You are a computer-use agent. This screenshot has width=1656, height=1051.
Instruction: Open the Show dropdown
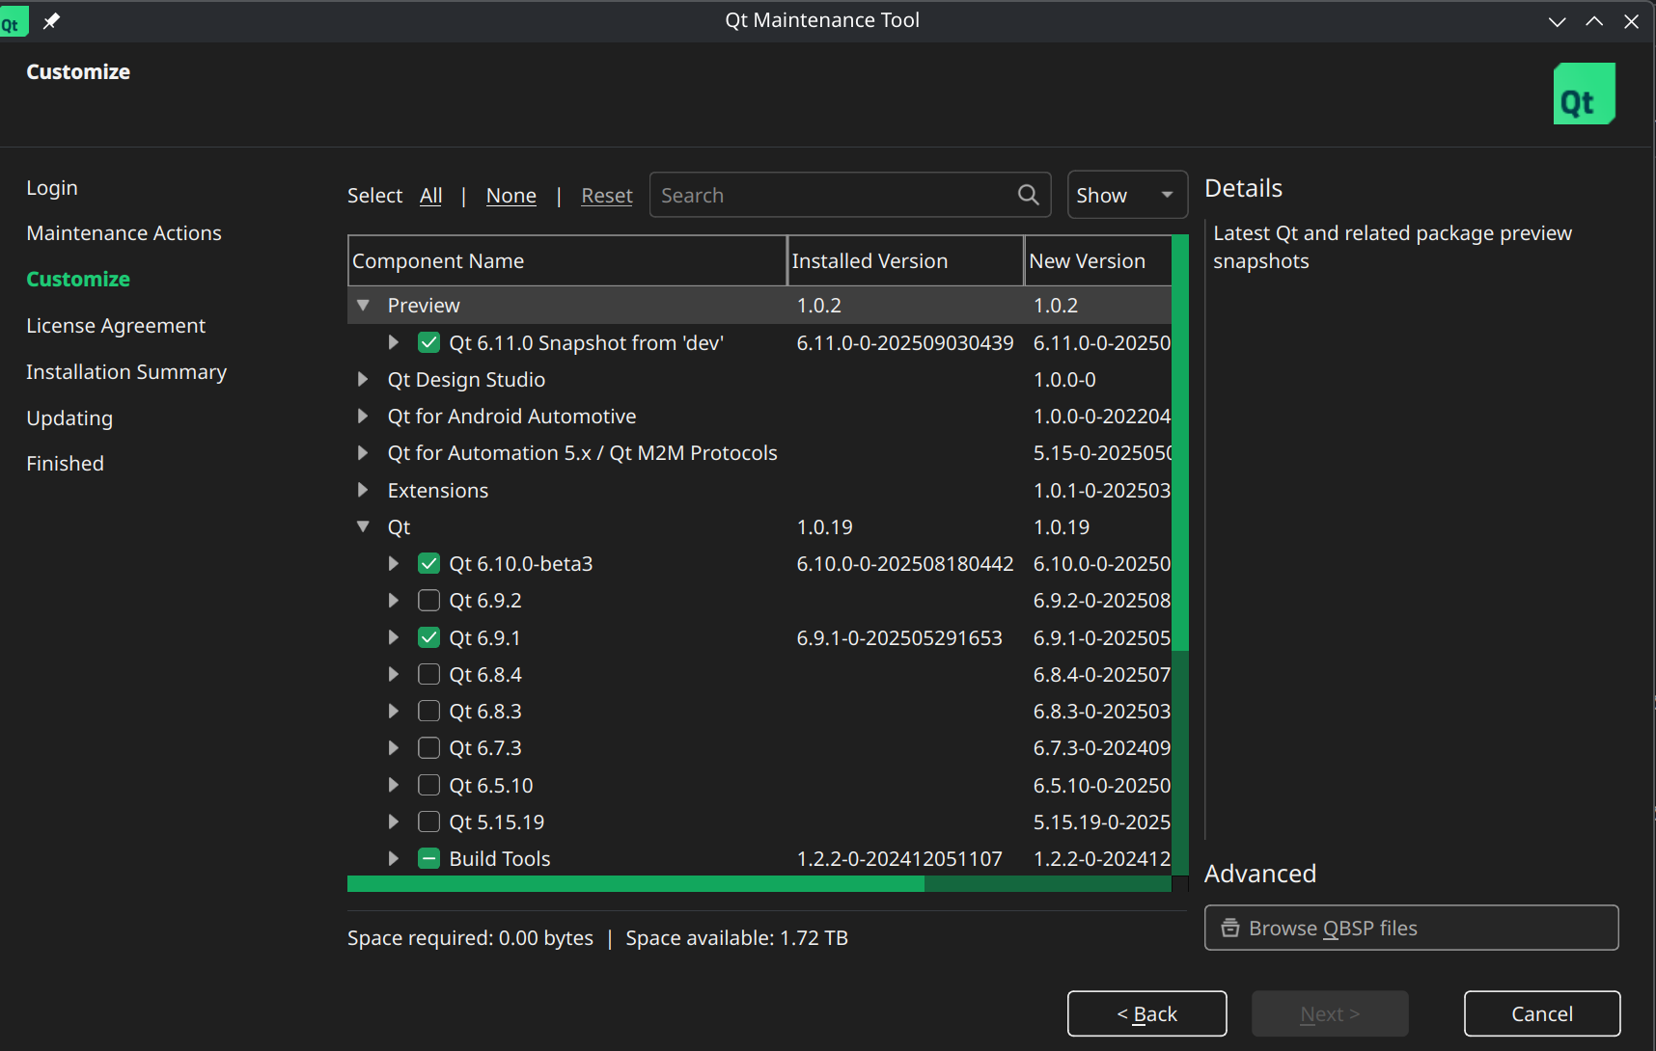click(1127, 195)
